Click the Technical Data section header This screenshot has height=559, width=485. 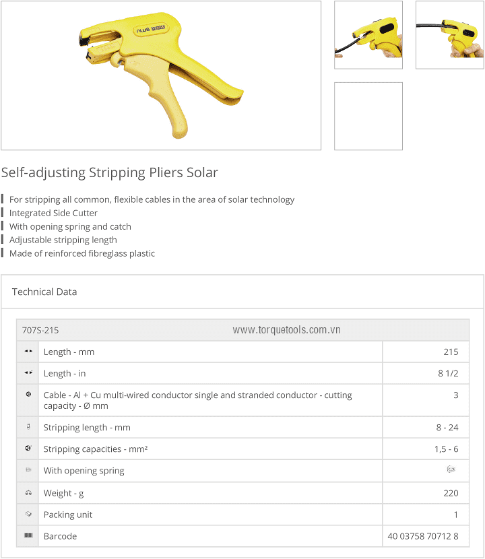pos(44,292)
